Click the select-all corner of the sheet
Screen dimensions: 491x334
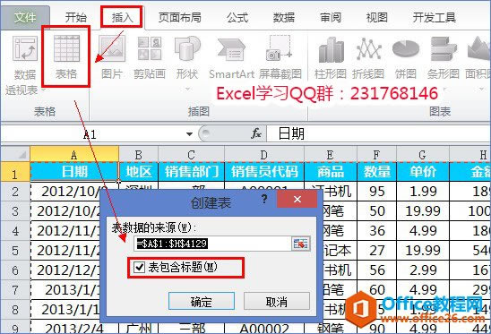click(15, 154)
